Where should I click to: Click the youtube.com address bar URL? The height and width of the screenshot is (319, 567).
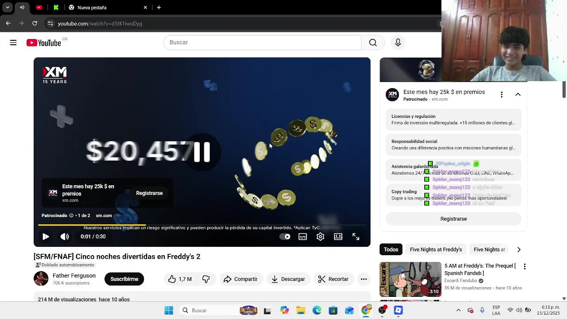100,23
